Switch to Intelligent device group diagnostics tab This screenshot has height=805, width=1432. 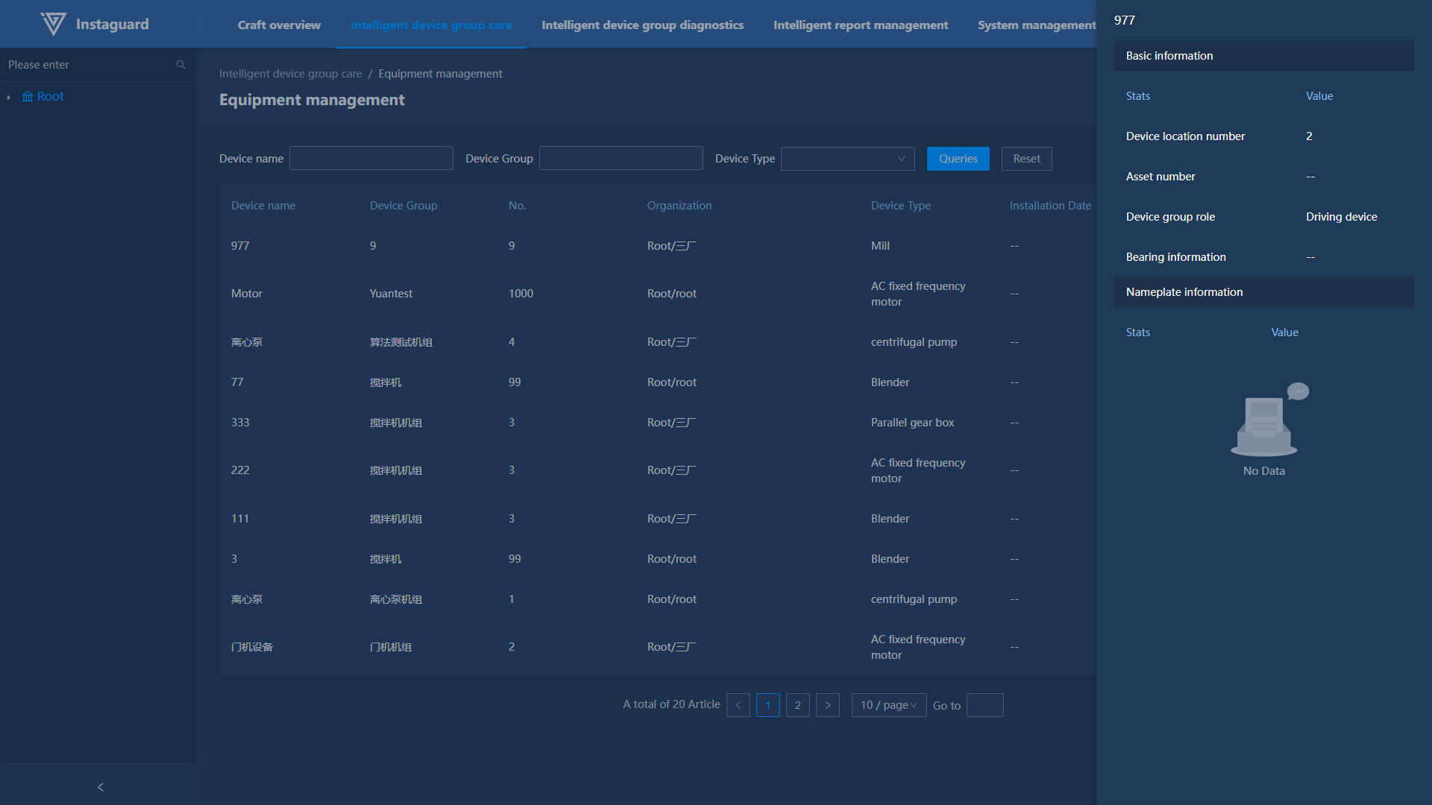(x=642, y=25)
